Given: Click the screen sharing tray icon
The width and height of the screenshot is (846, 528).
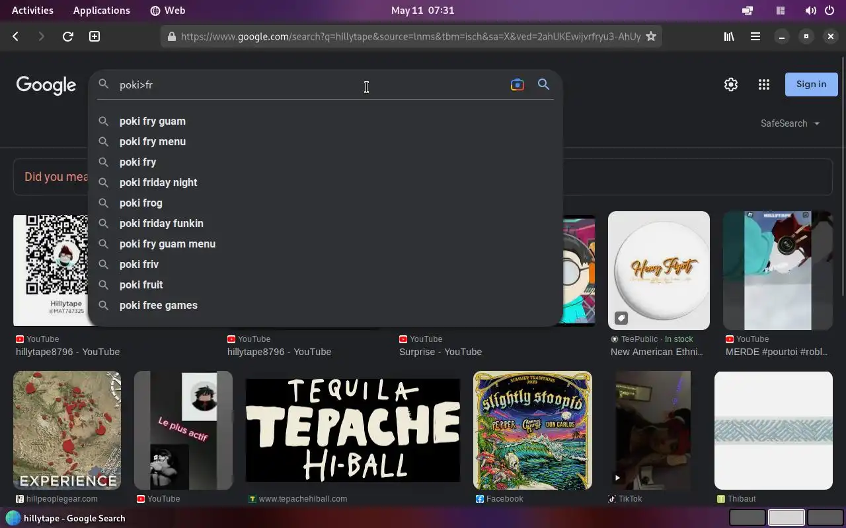Looking at the screenshot, I should click(748, 11).
